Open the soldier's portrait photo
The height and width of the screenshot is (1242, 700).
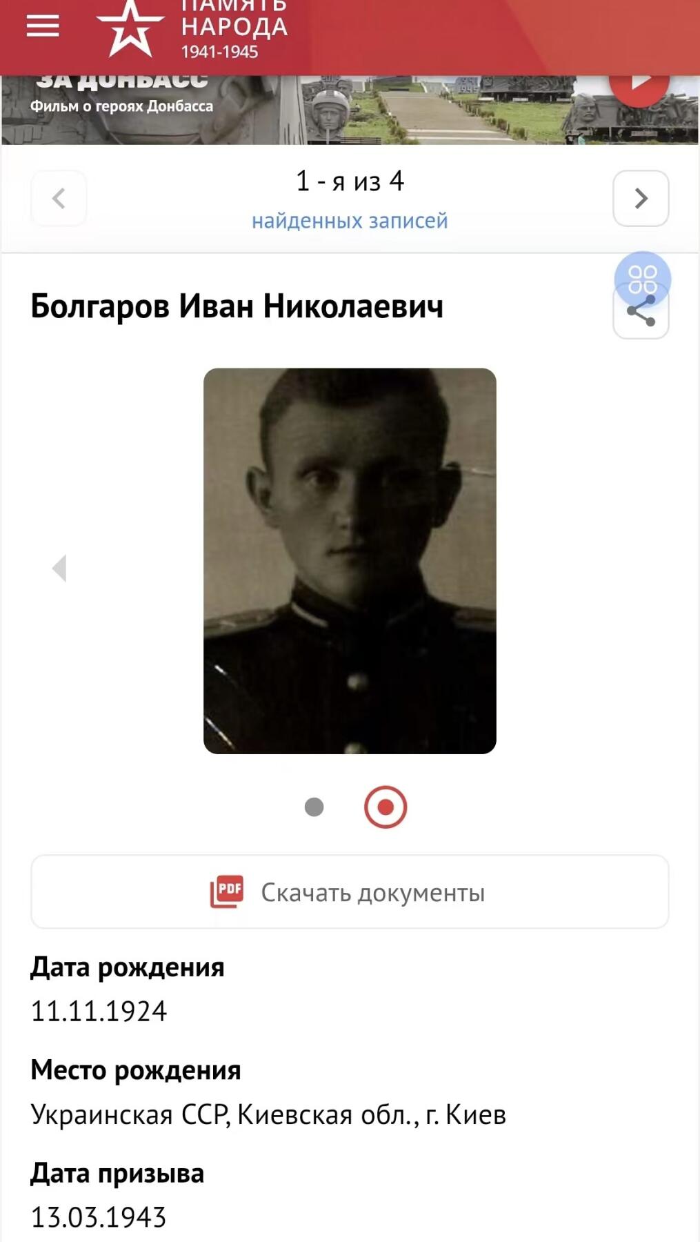click(350, 561)
